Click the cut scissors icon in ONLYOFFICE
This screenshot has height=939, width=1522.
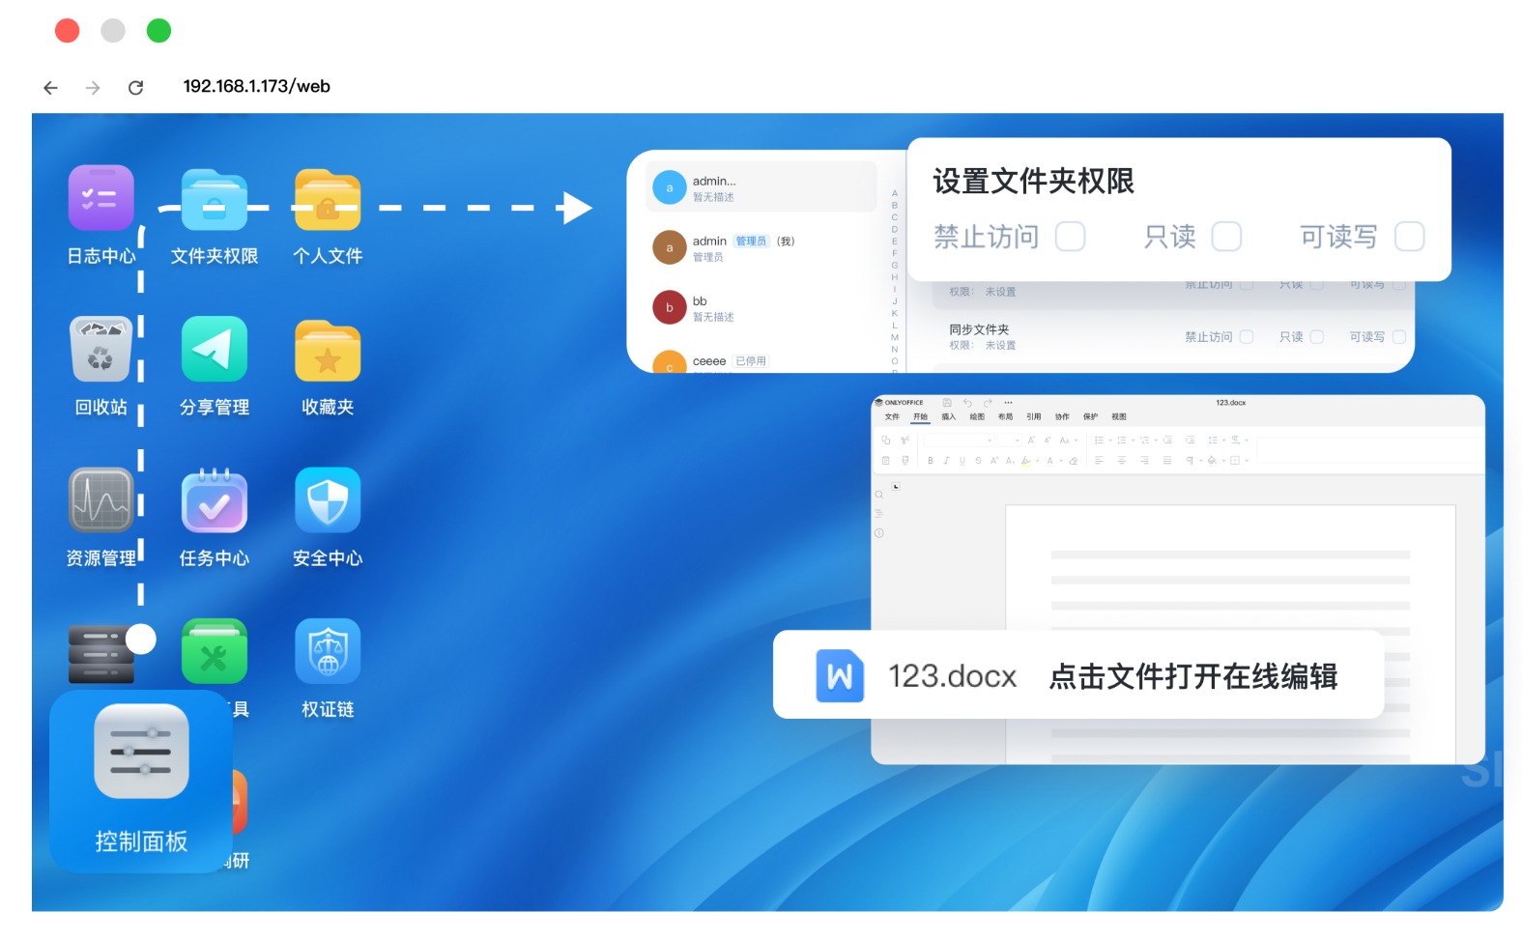[905, 440]
